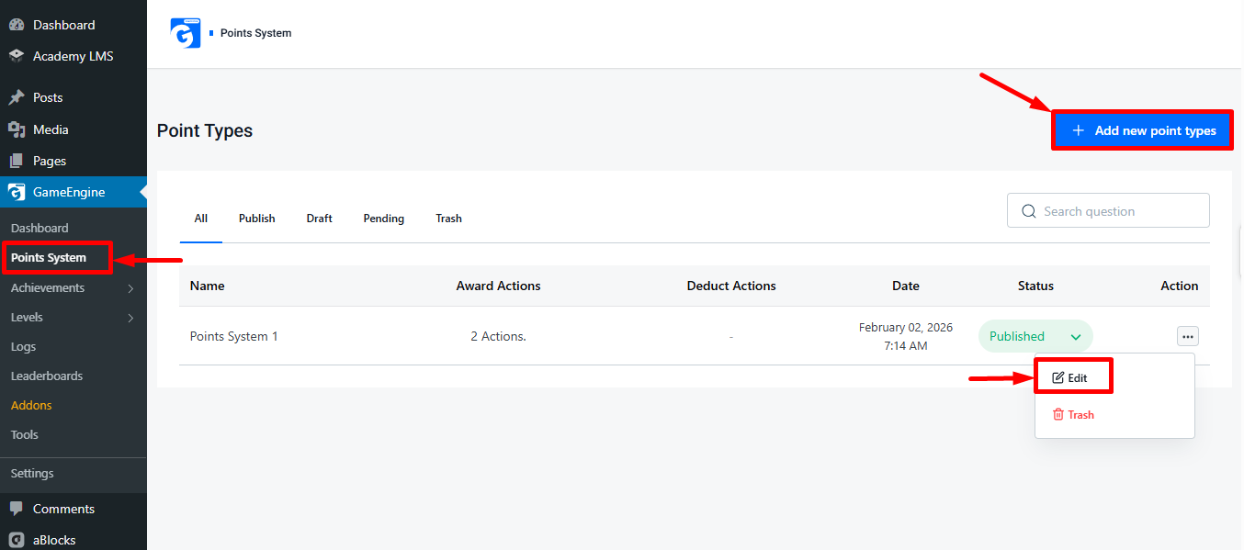Open the three-dot action menu for Points System 1
Viewport: 1244px width, 550px height.
(x=1187, y=336)
